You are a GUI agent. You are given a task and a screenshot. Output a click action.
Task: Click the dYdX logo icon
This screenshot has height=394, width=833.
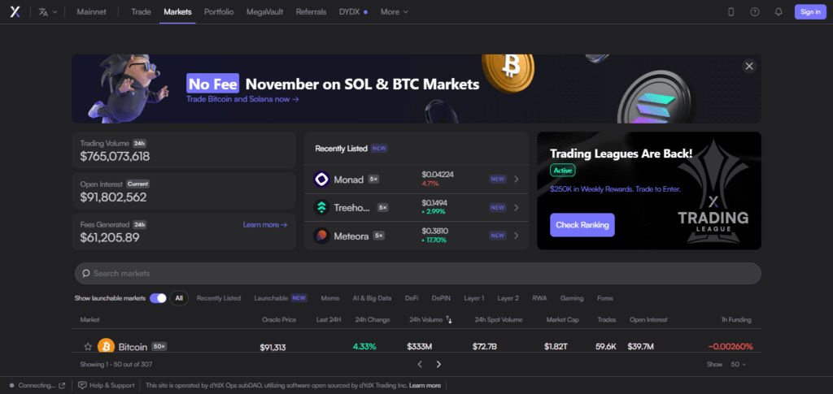click(15, 12)
